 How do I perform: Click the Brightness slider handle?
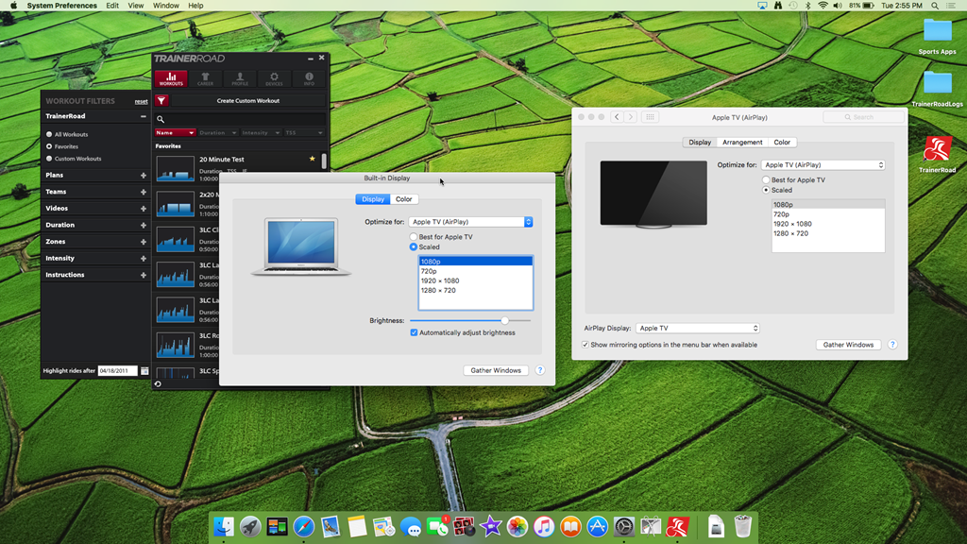(x=504, y=321)
